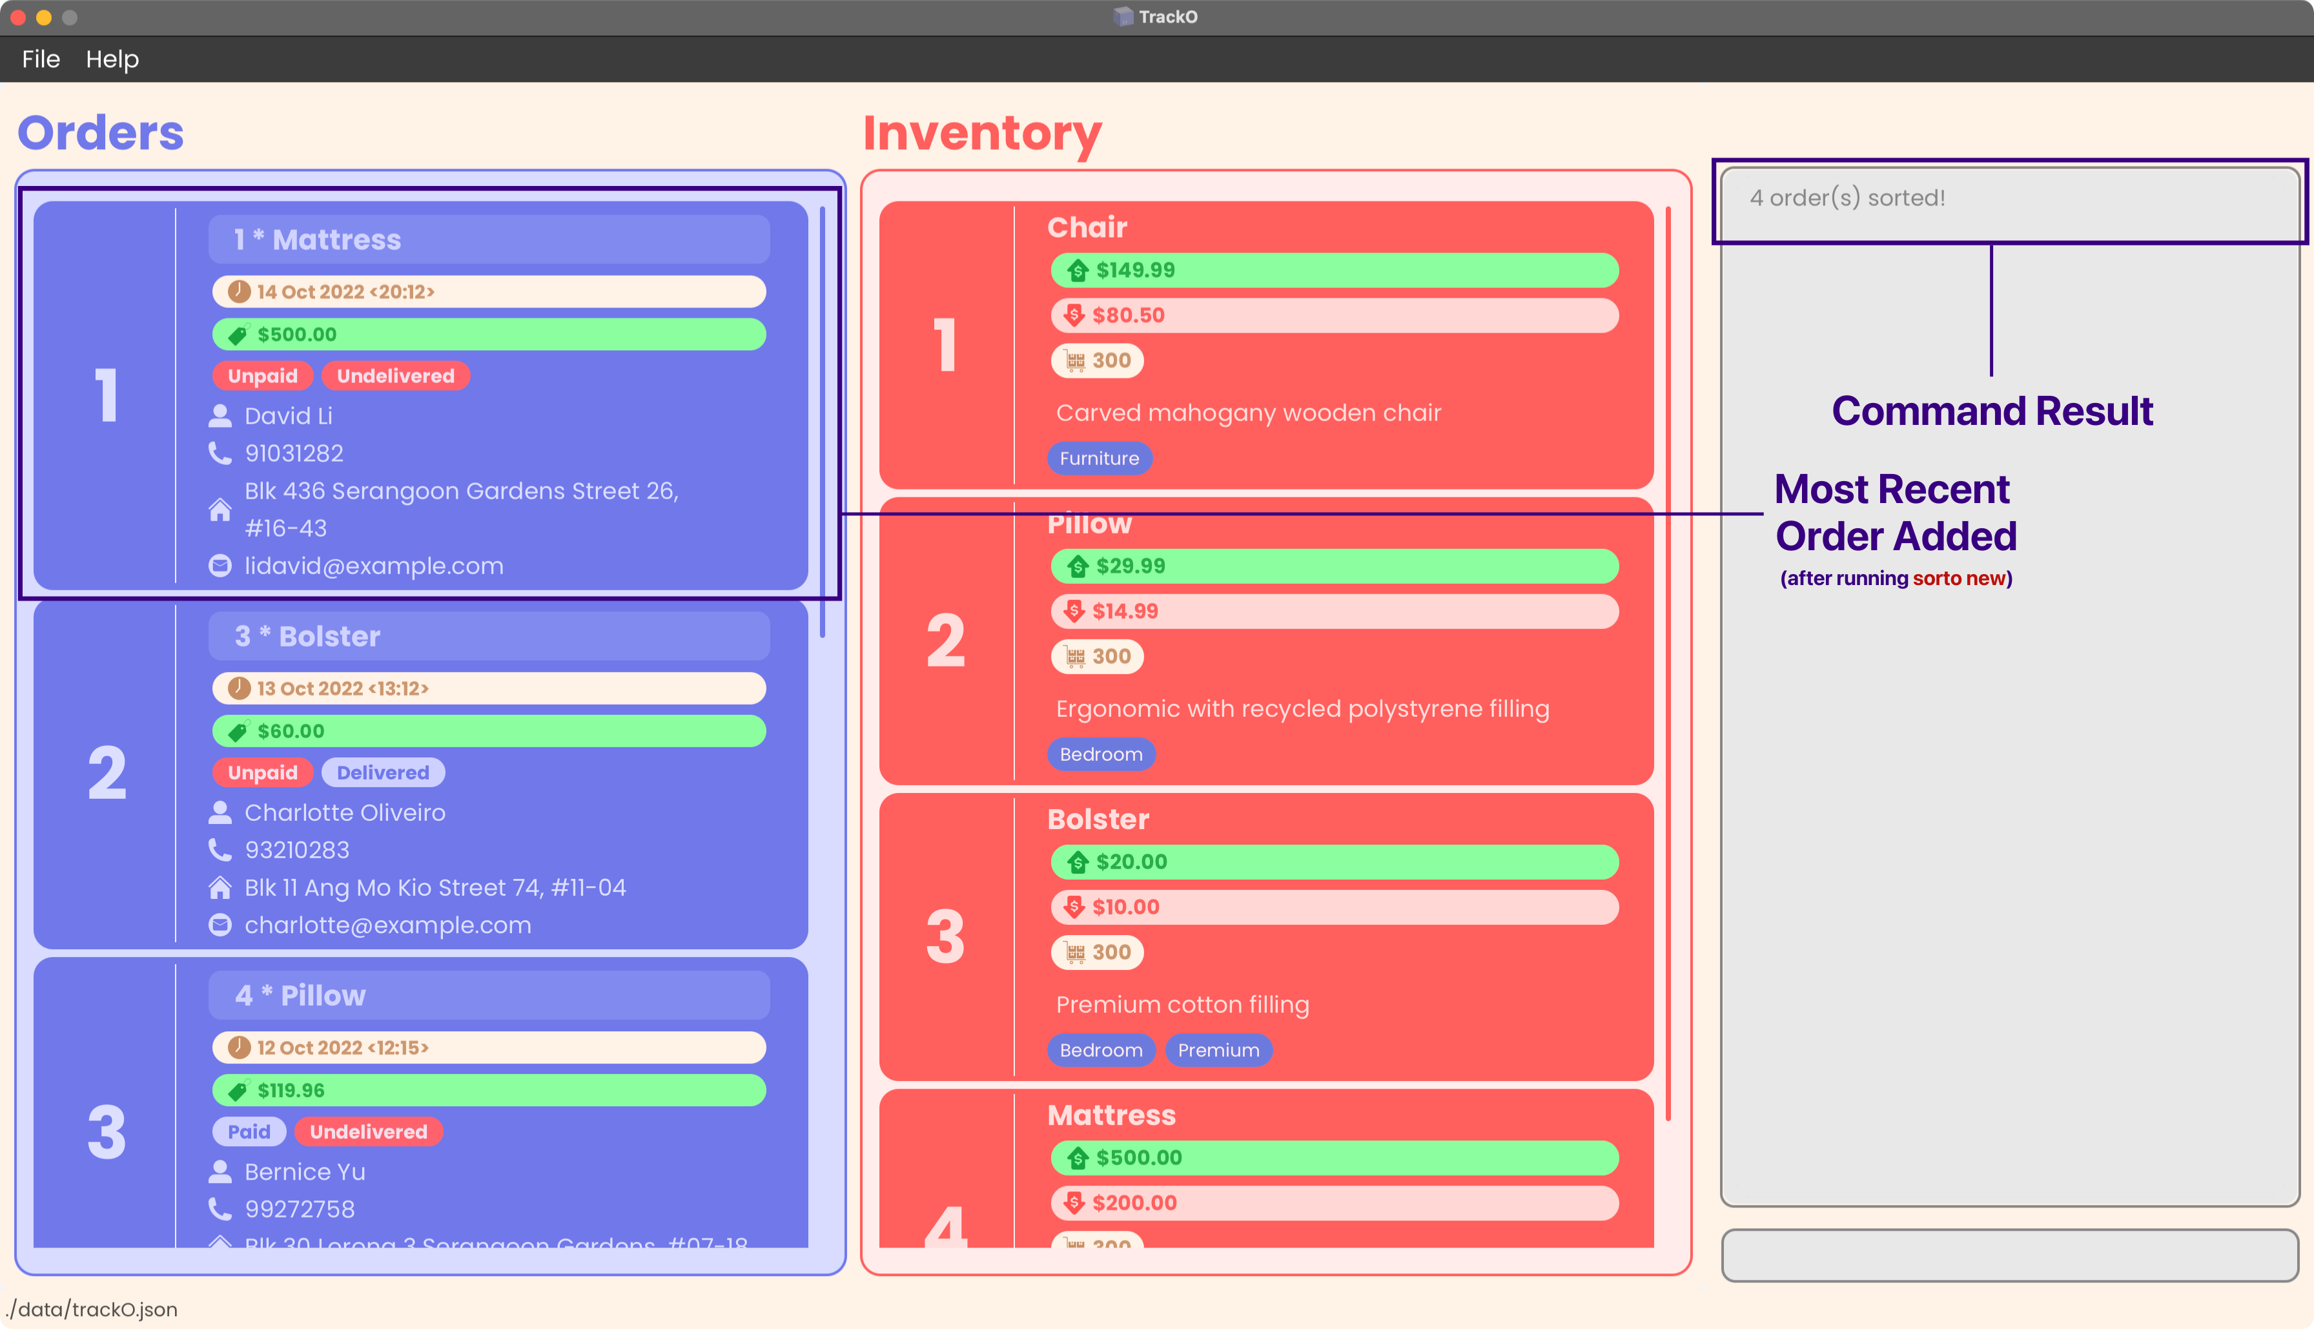This screenshot has height=1329, width=2314.
Task: Click the home icon beside Blk 436 Serangoon address
Action: (x=220, y=510)
